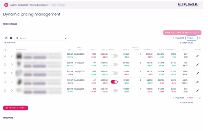208x131 pixels.
Task: Click the refresh table icon
Action: coord(6,38)
